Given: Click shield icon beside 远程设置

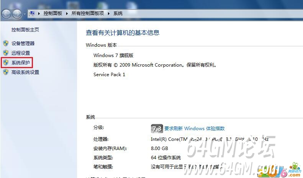Looking at the screenshot, I should (6, 53).
